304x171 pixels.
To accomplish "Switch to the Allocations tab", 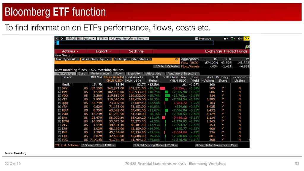I will [x=153, y=74].
